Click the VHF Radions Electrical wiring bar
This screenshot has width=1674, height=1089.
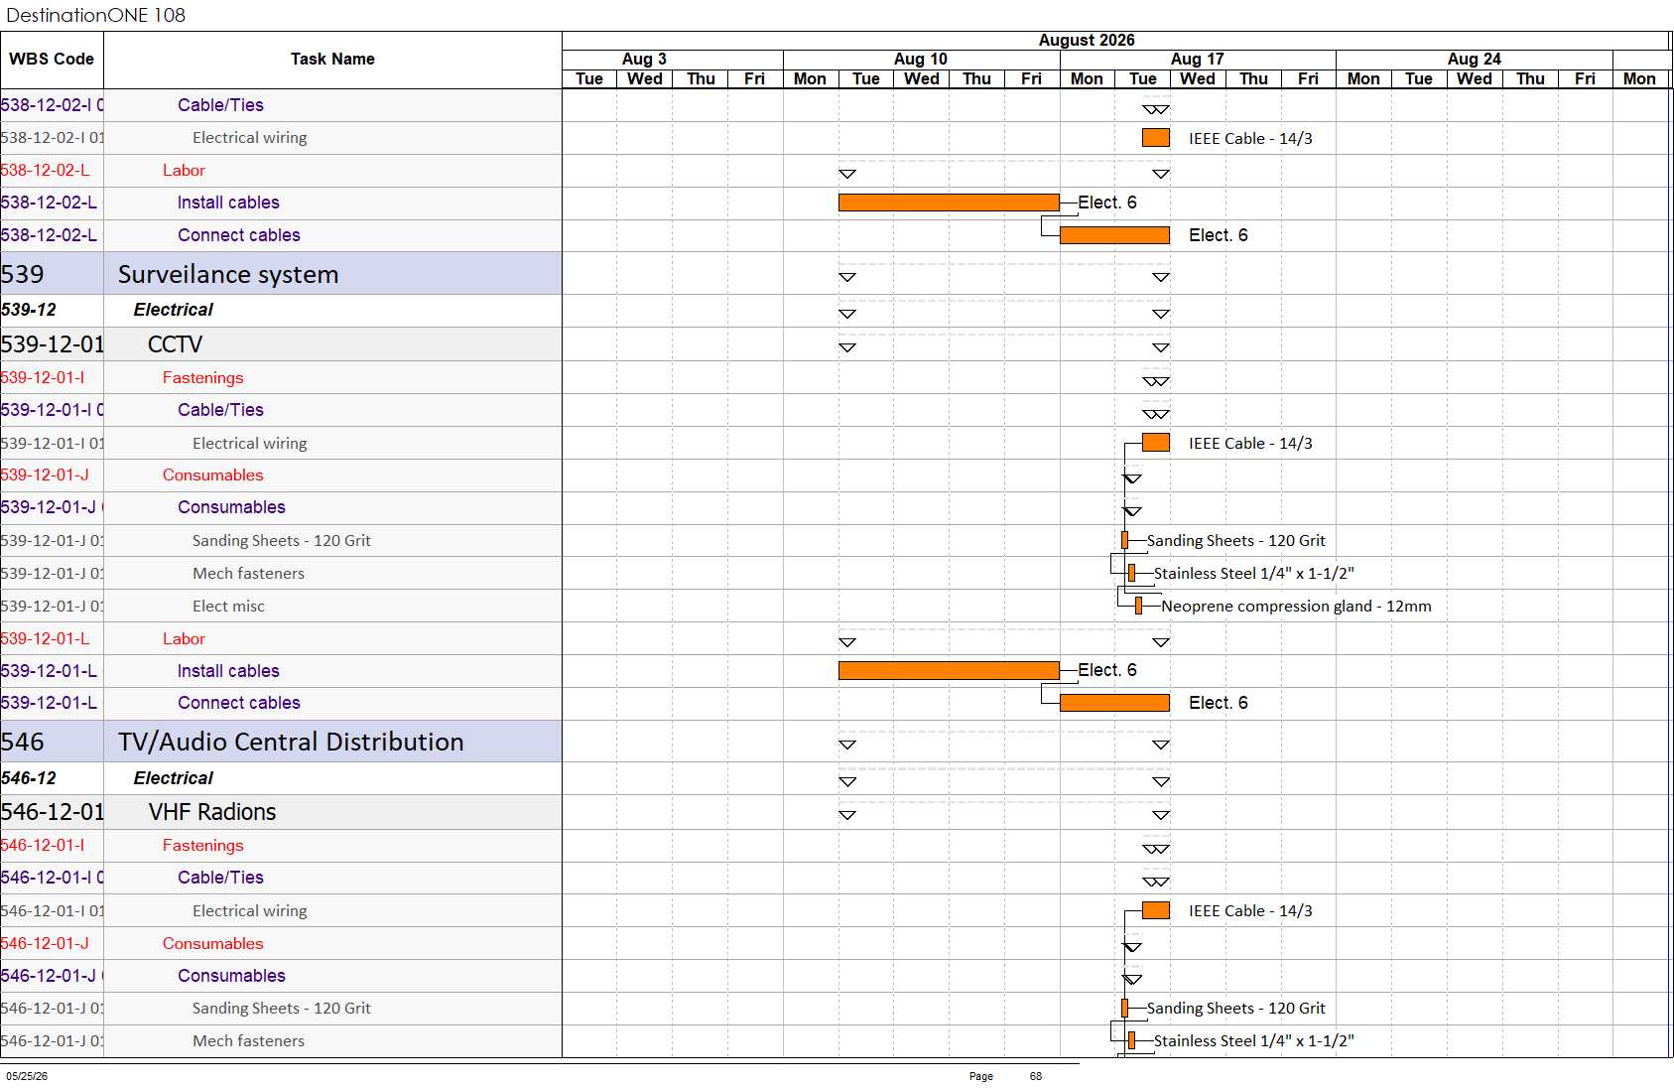1156,910
